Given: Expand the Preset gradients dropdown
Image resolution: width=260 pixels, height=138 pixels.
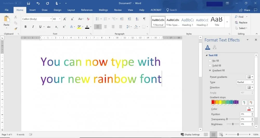Looking at the screenshot, I should (250, 77).
